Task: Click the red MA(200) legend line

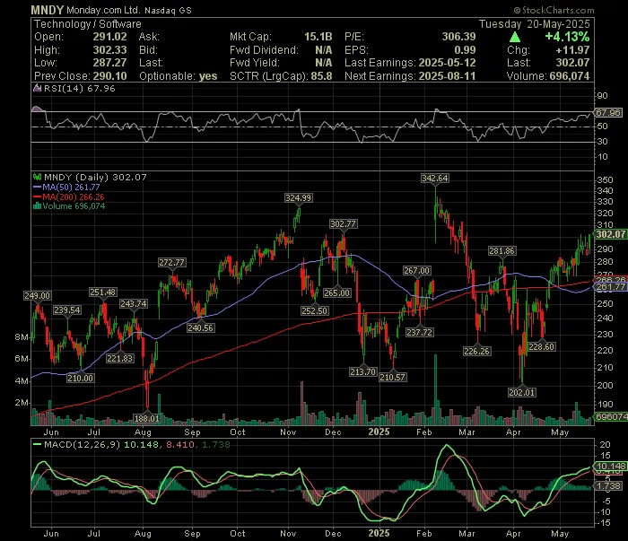Action: [x=38, y=196]
